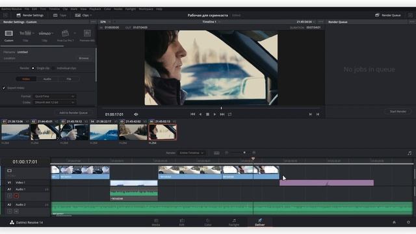This screenshot has width=416, height=234.
Task: Click Add to Render Queue button
Action: click(x=73, y=112)
